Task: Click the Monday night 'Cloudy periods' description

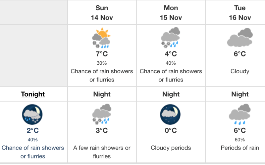Action: pyautogui.click(x=171, y=148)
